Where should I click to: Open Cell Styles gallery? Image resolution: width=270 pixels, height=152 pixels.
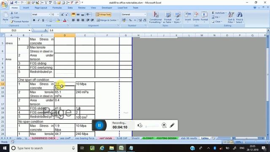(177, 17)
